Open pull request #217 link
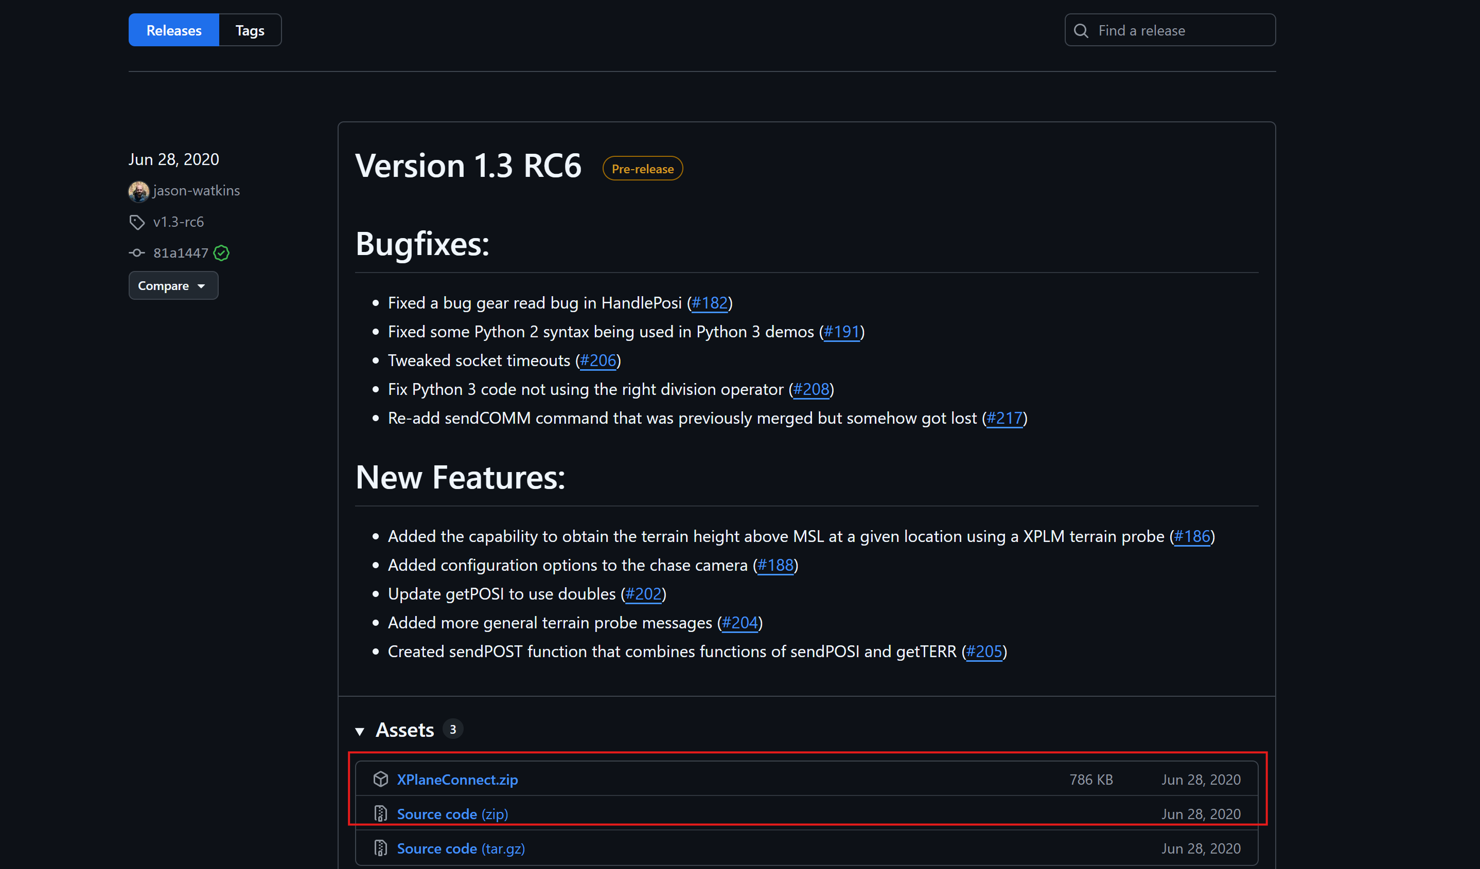Viewport: 1480px width, 869px height. click(x=1005, y=419)
